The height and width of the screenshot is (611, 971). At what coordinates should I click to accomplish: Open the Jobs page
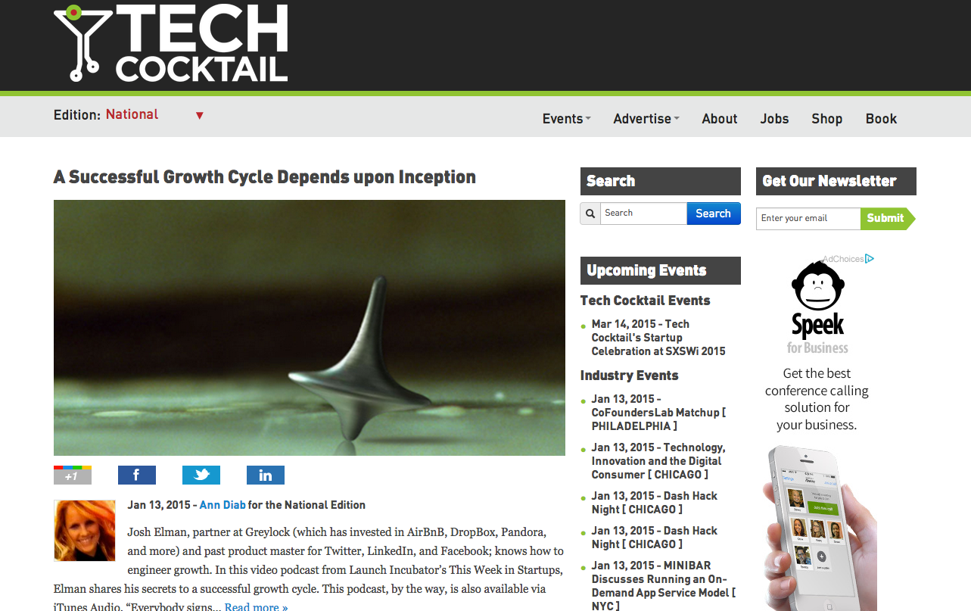click(775, 119)
